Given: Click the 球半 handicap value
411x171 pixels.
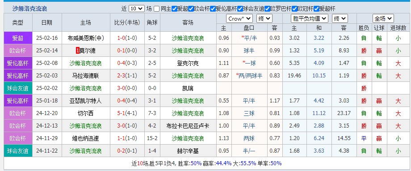Looking at the screenshot, I should tap(249, 51).
